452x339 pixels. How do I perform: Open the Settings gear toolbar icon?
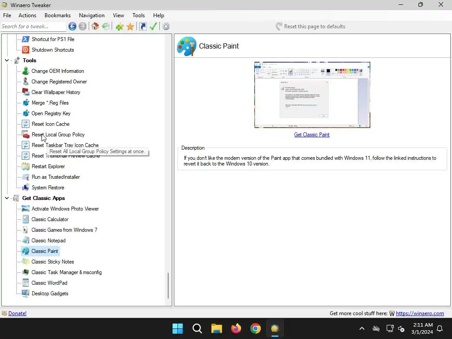(x=166, y=26)
